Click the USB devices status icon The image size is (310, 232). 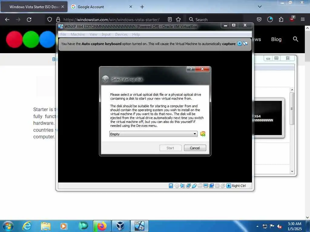[194, 186]
